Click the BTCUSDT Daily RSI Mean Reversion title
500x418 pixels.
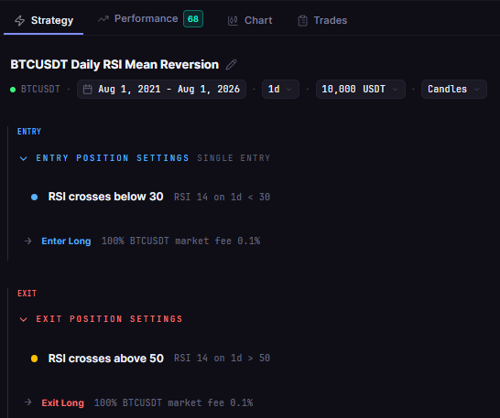tap(114, 64)
